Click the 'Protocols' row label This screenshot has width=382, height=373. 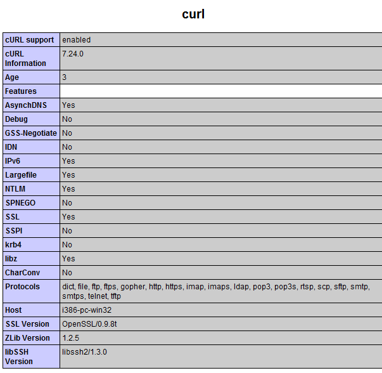coord(22,287)
